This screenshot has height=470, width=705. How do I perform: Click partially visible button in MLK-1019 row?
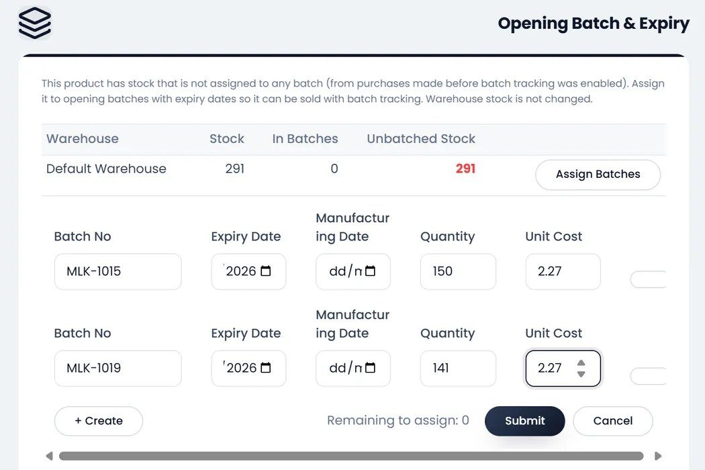(649, 376)
